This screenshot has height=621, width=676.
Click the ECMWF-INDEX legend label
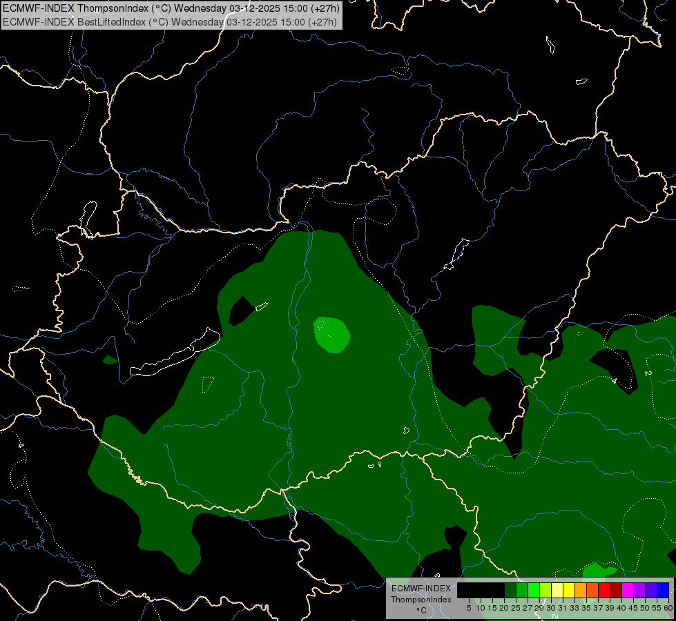coord(421,589)
